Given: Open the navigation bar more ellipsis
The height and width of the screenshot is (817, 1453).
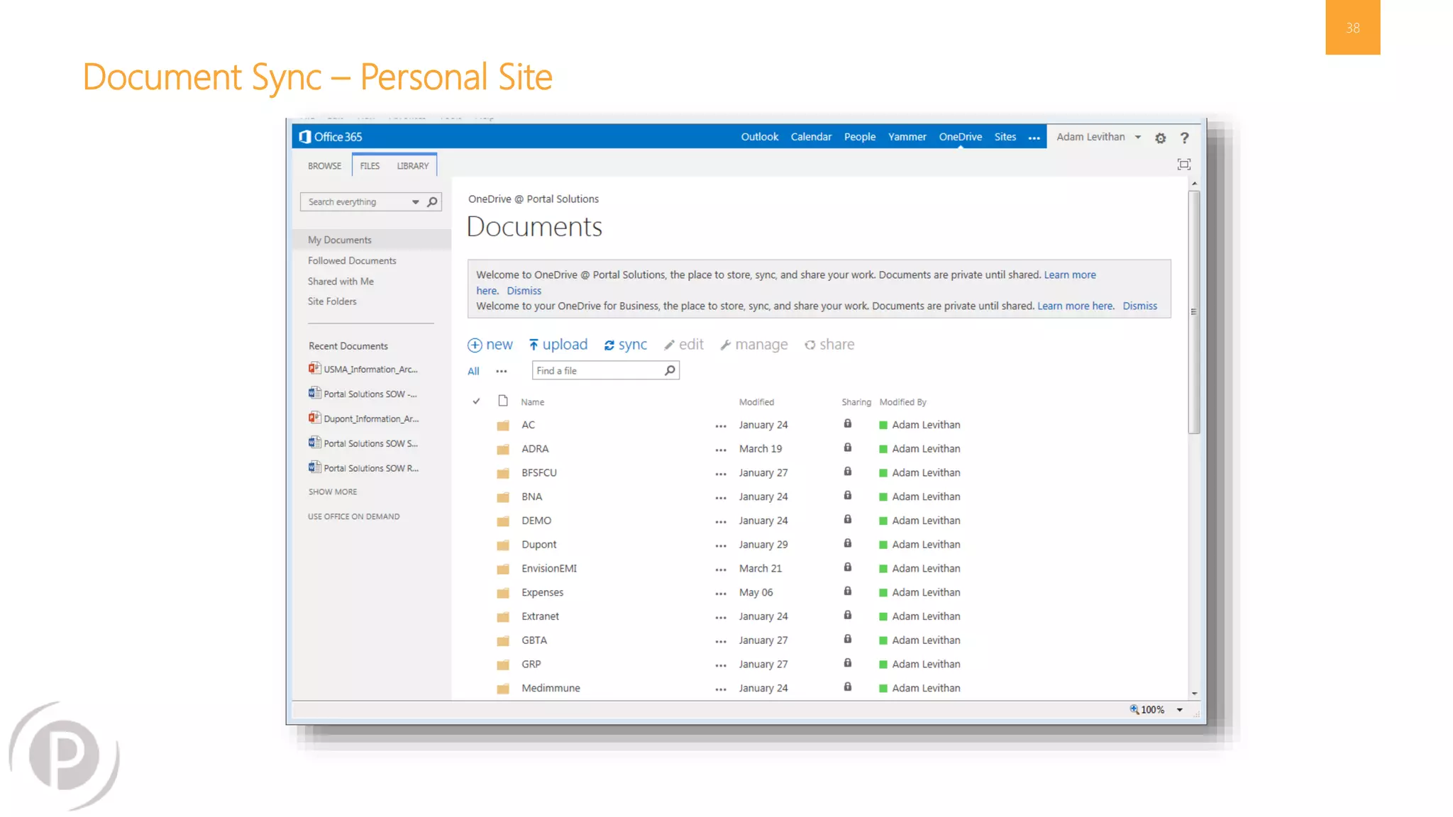Looking at the screenshot, I should coord(1034,138).
